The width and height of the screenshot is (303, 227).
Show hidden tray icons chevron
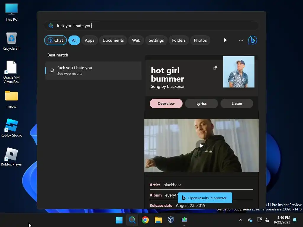(241, 220)
